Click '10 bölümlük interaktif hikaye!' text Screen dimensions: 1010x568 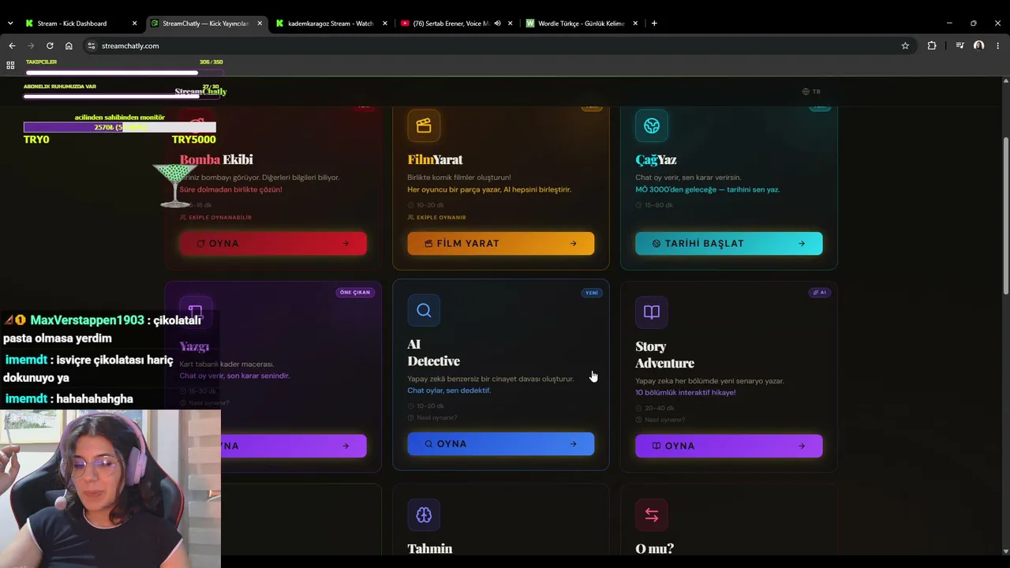coord(686,393)
